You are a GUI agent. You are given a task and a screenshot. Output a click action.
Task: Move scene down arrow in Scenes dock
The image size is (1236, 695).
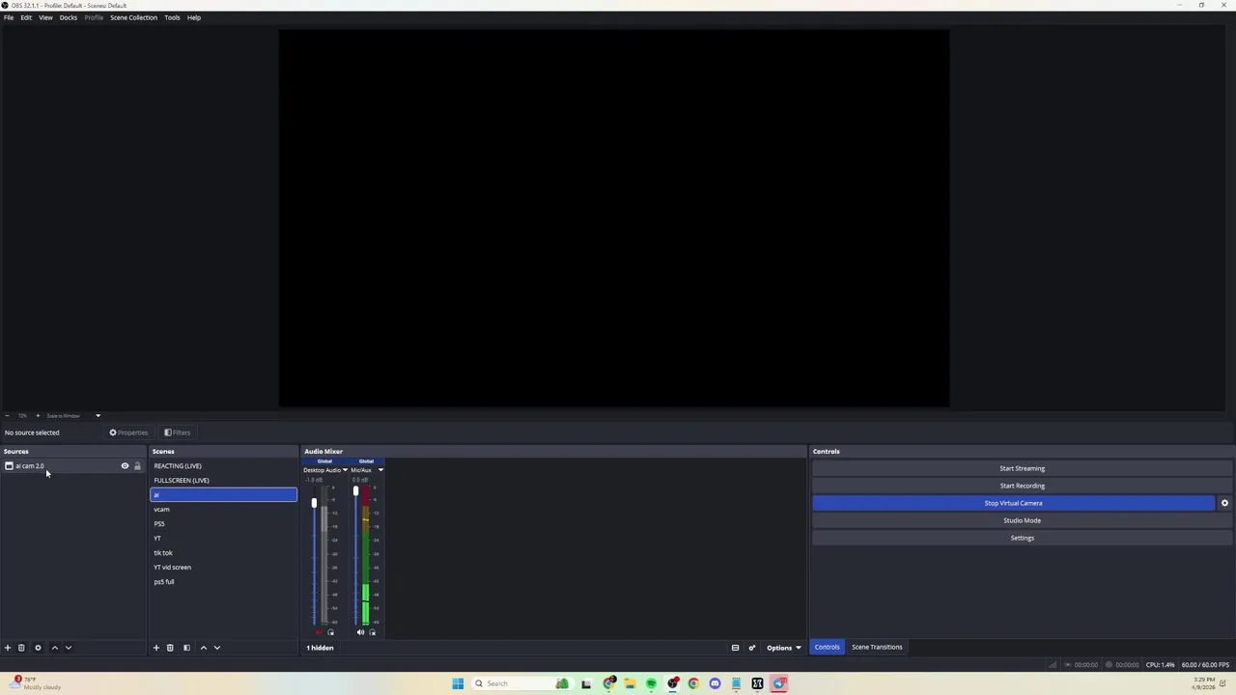point(216,648)
